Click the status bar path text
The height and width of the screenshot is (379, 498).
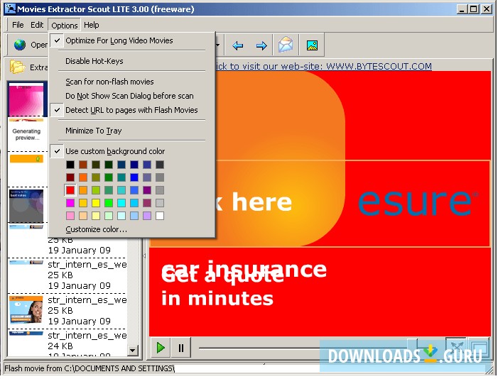click(x=90, y=368)
